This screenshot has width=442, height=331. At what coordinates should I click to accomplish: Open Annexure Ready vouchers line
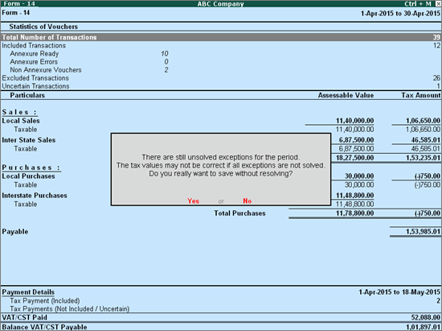pyautogui.click(x=88, y=54)
